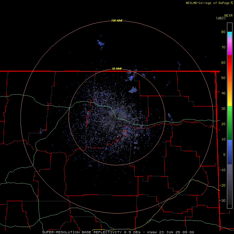234x234 pixels.
Task: Click the 60 value on the dBZ scale
Action: tap(223, 62)
